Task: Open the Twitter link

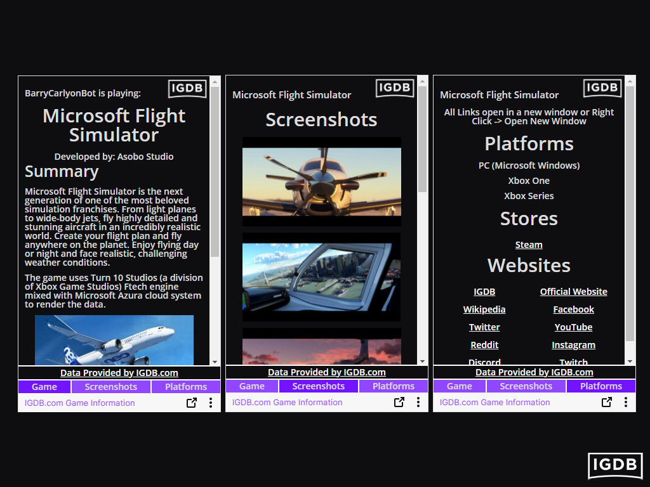Action: pos(484,327)
